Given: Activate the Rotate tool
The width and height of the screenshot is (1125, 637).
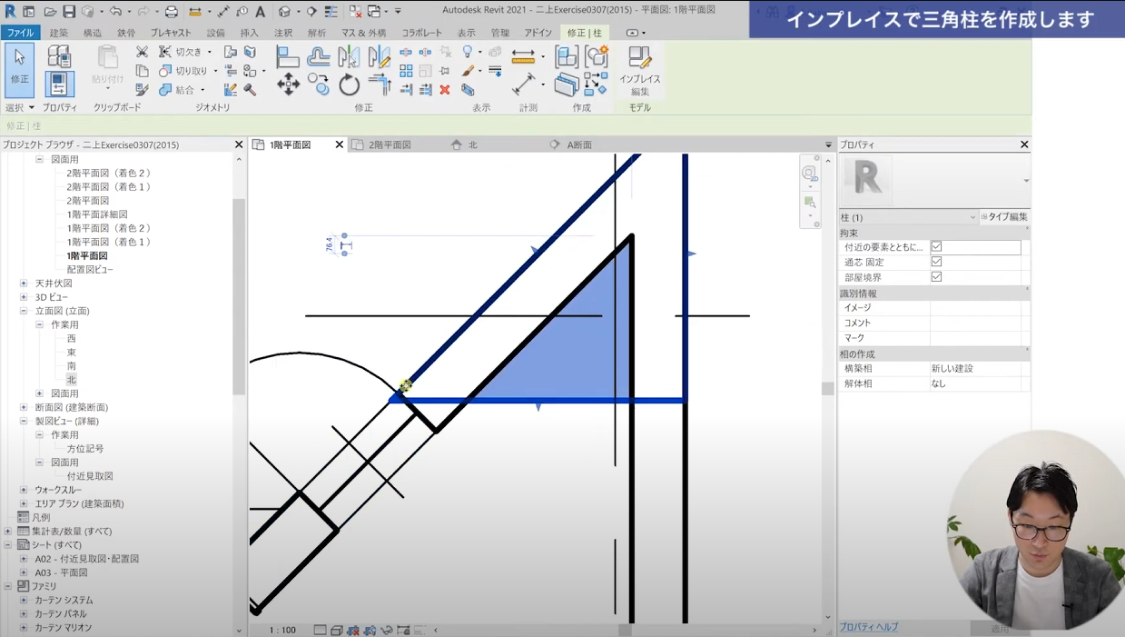Looking at the screenshot, I should (349, 85).
